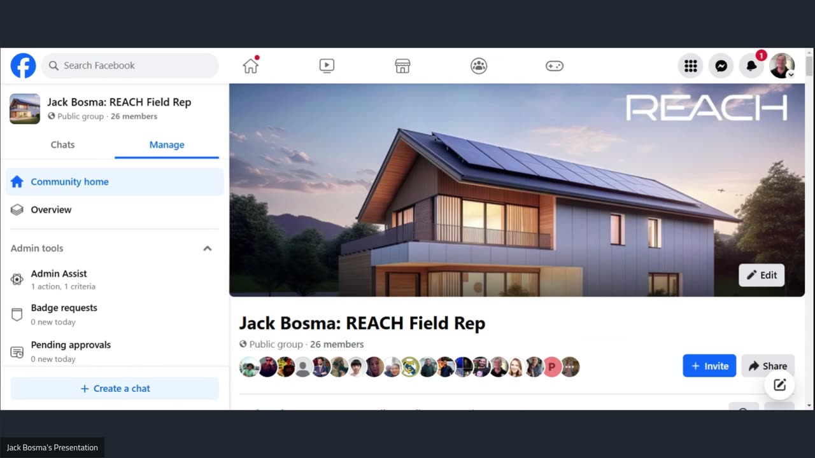
Task: Open the Notifications bell icon
Action: point(751,66)
